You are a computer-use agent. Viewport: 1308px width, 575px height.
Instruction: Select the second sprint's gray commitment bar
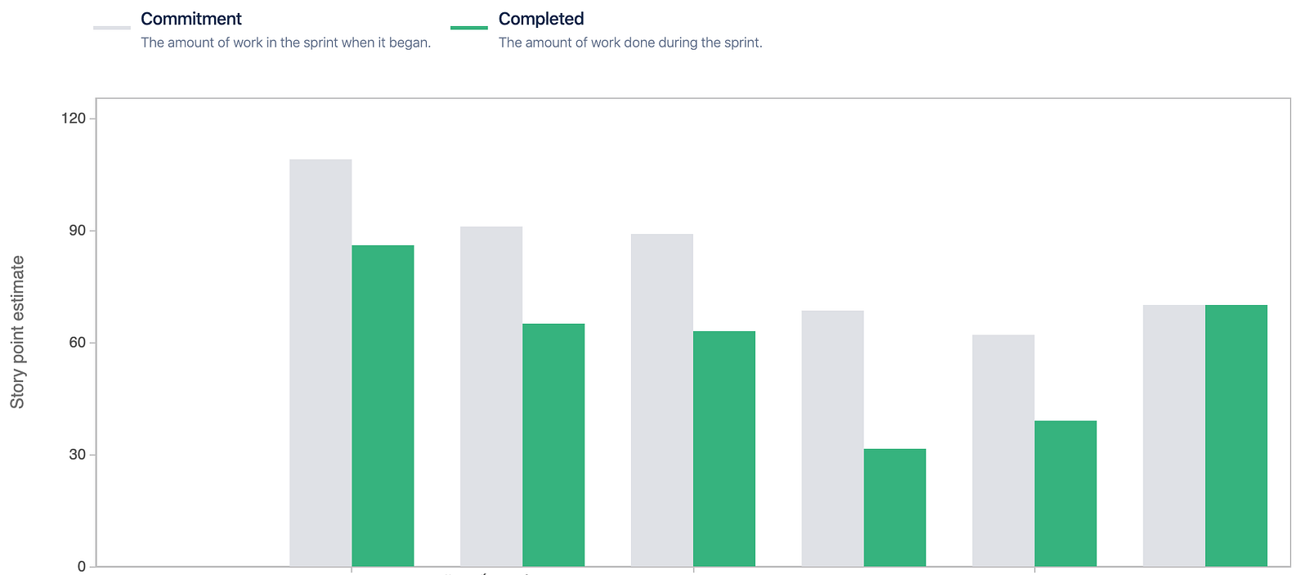(x=491, y=396)
